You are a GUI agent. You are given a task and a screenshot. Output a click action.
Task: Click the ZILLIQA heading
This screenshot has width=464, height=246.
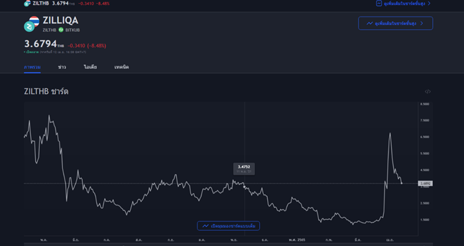(60, 21)
